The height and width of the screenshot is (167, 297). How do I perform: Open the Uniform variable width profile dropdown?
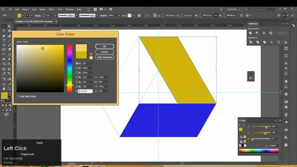[x=77, y=15]
